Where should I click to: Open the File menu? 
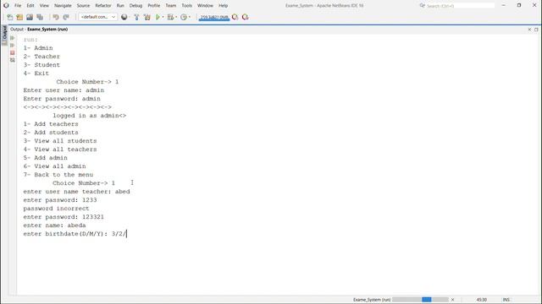coord(18,6)
